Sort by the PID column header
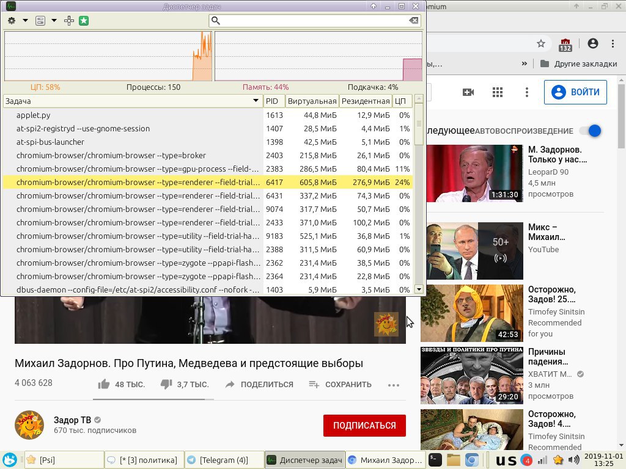 [x=274, y=101]
